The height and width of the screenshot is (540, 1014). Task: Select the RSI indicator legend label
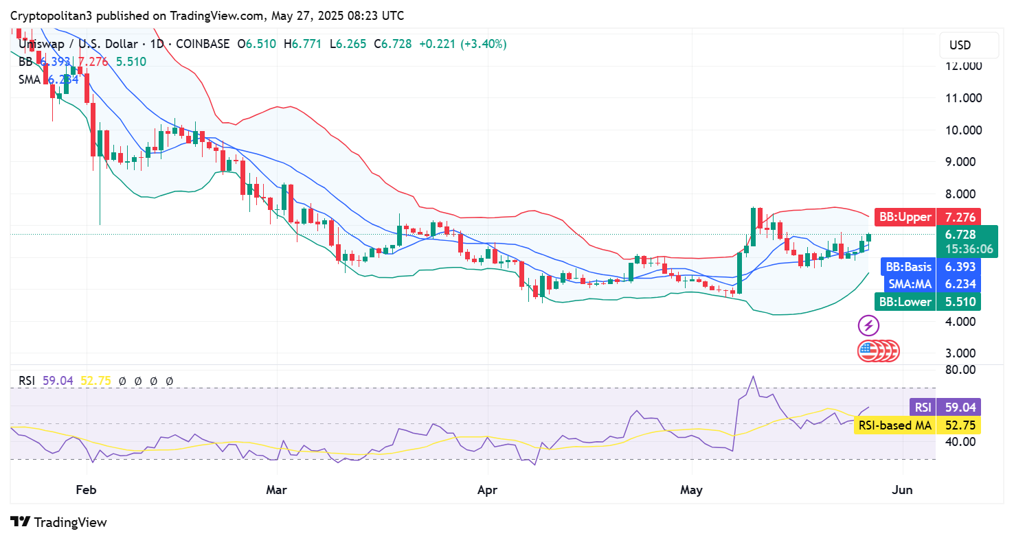[27, 381]
